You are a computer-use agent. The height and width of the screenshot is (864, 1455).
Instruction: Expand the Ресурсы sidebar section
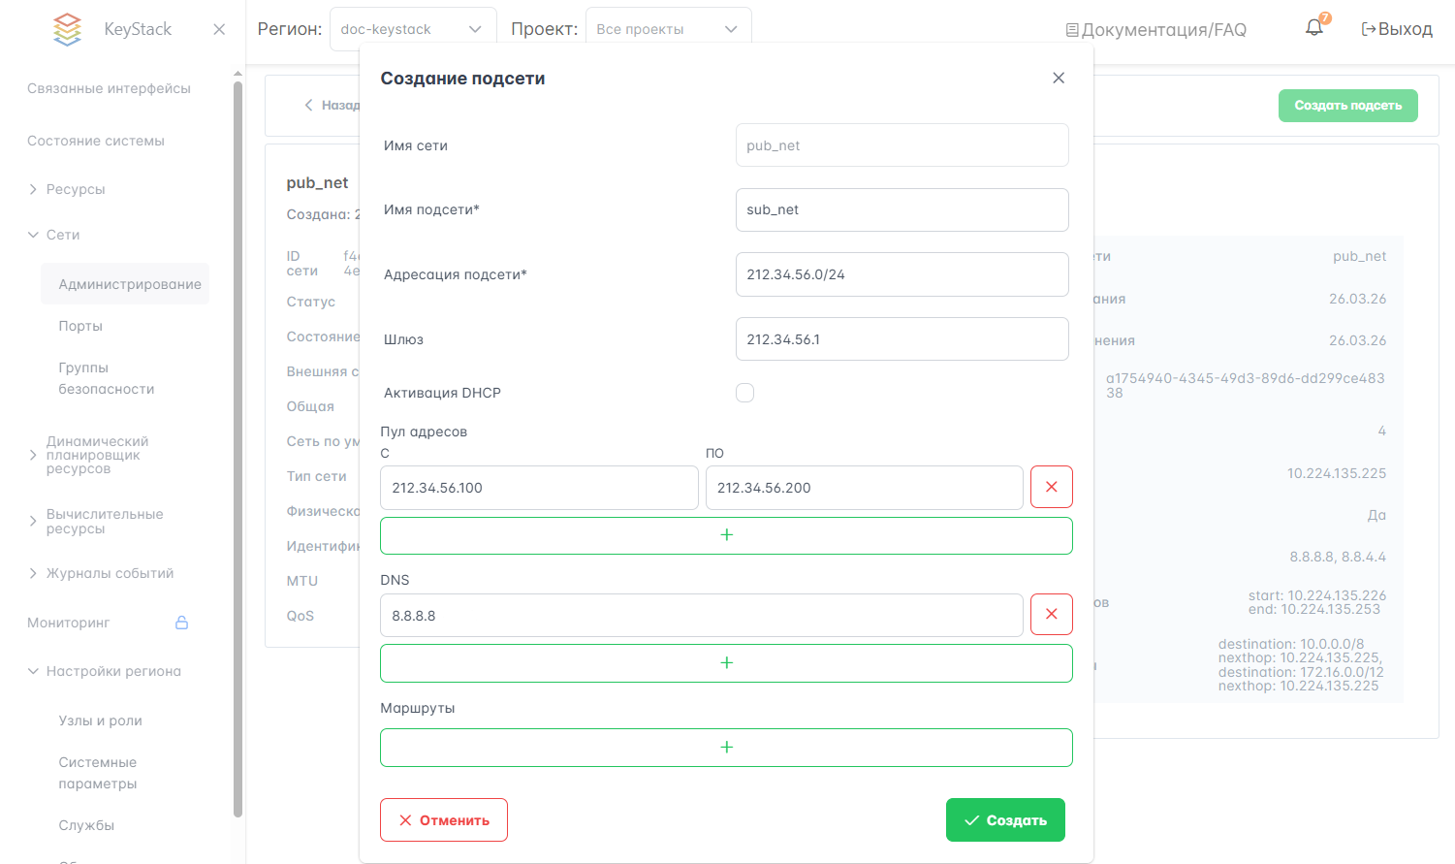(76, 189)
